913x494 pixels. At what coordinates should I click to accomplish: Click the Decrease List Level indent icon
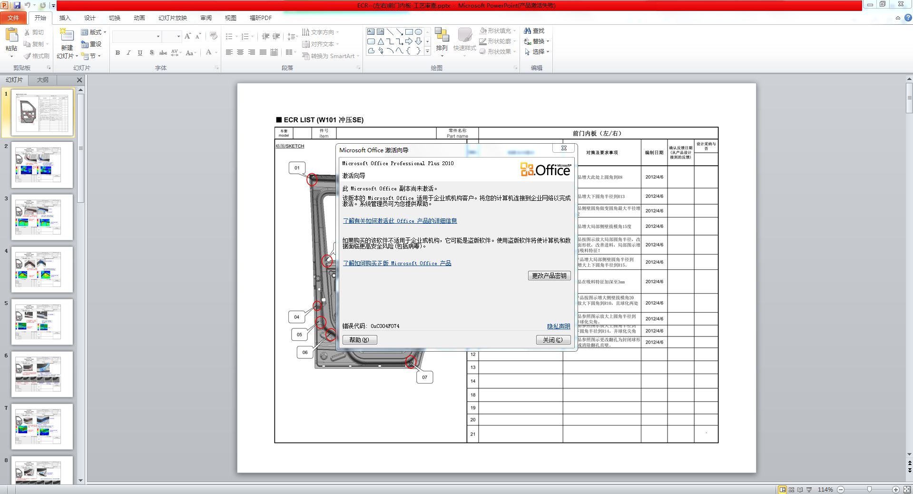[265, 36]
